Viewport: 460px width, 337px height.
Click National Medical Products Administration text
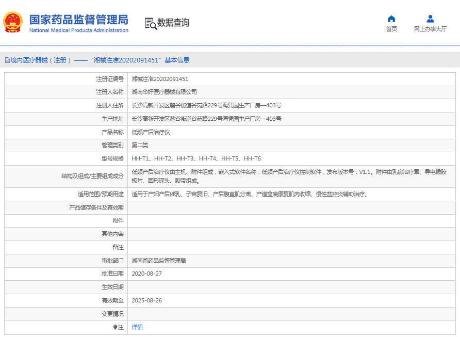[78, 30]
